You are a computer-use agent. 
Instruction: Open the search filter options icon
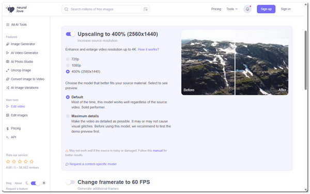[145, 9]
